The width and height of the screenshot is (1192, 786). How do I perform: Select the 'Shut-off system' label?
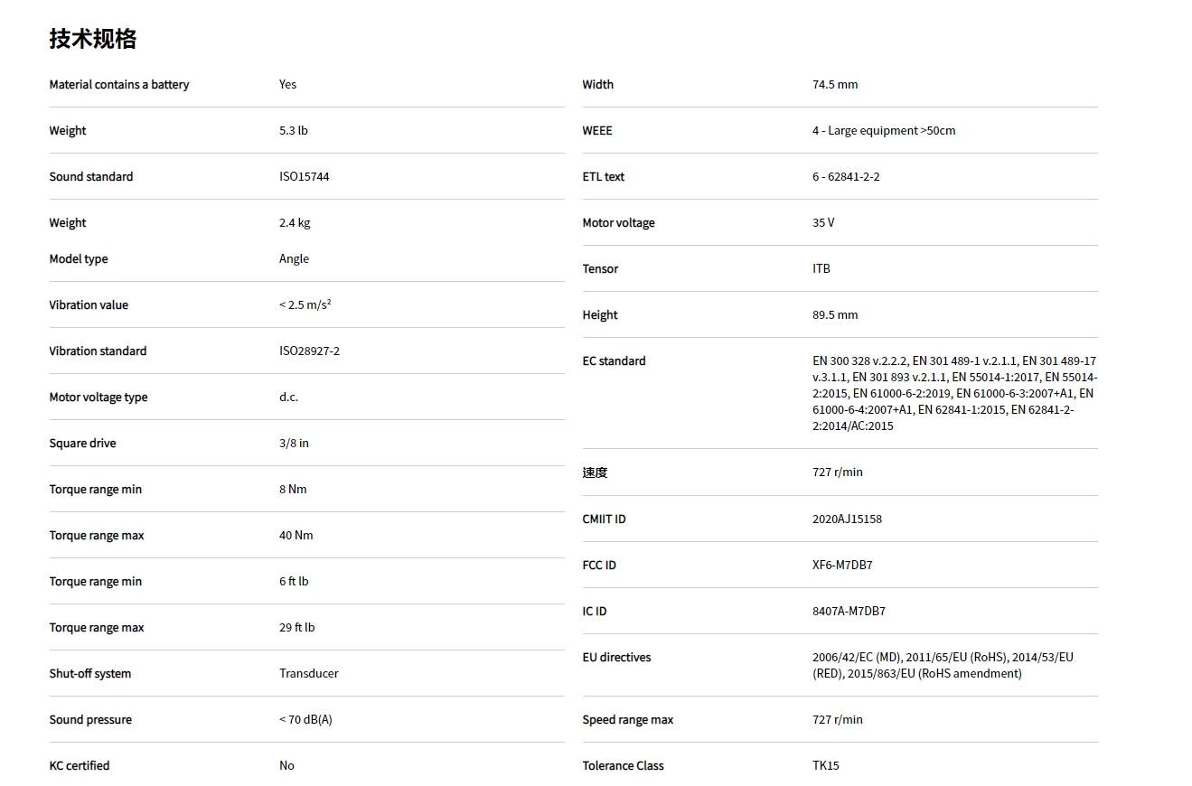(x=90, y=674)
